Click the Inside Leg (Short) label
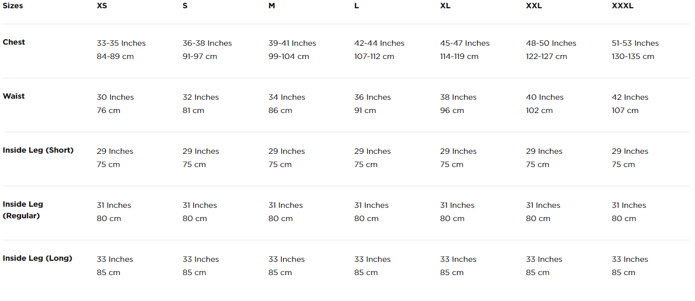695x301 pixels. click(x=38, y=150)
